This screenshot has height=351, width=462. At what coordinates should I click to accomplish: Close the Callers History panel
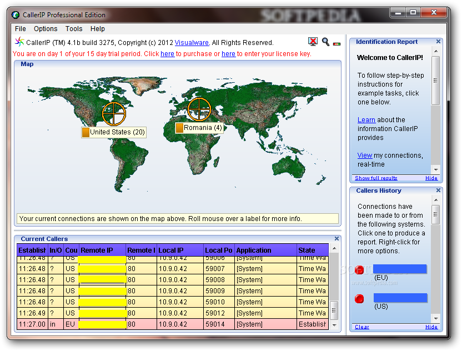[x=438, y=190]
